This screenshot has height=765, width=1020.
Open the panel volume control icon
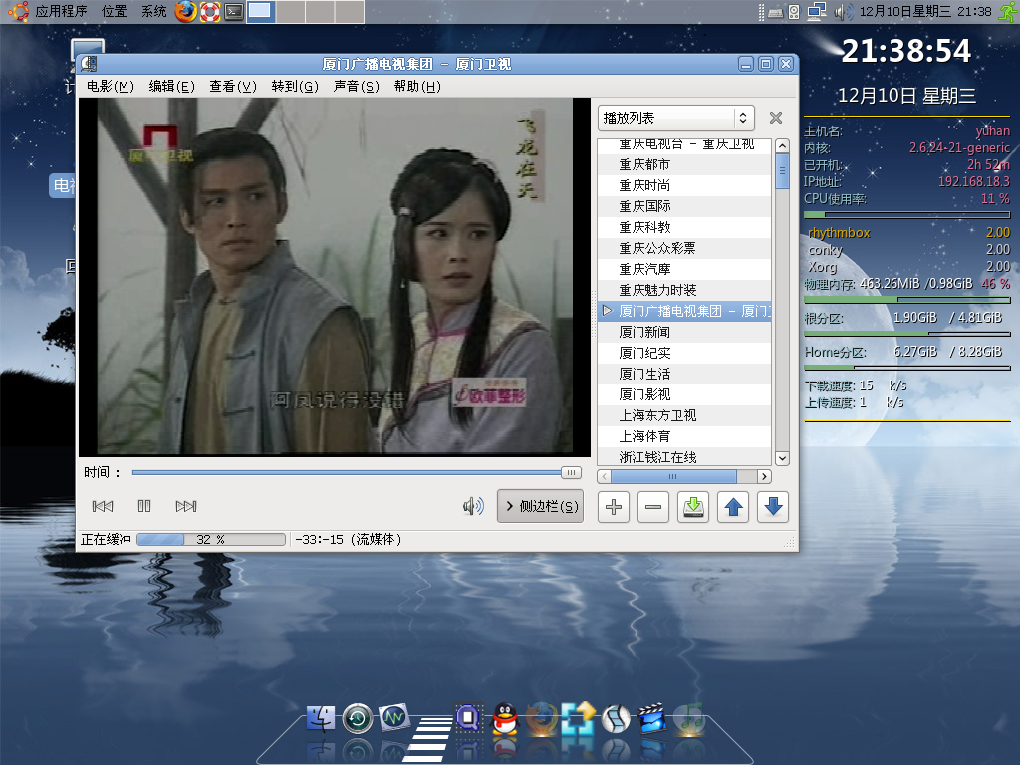pyautogui.click(x=843, y=12)
